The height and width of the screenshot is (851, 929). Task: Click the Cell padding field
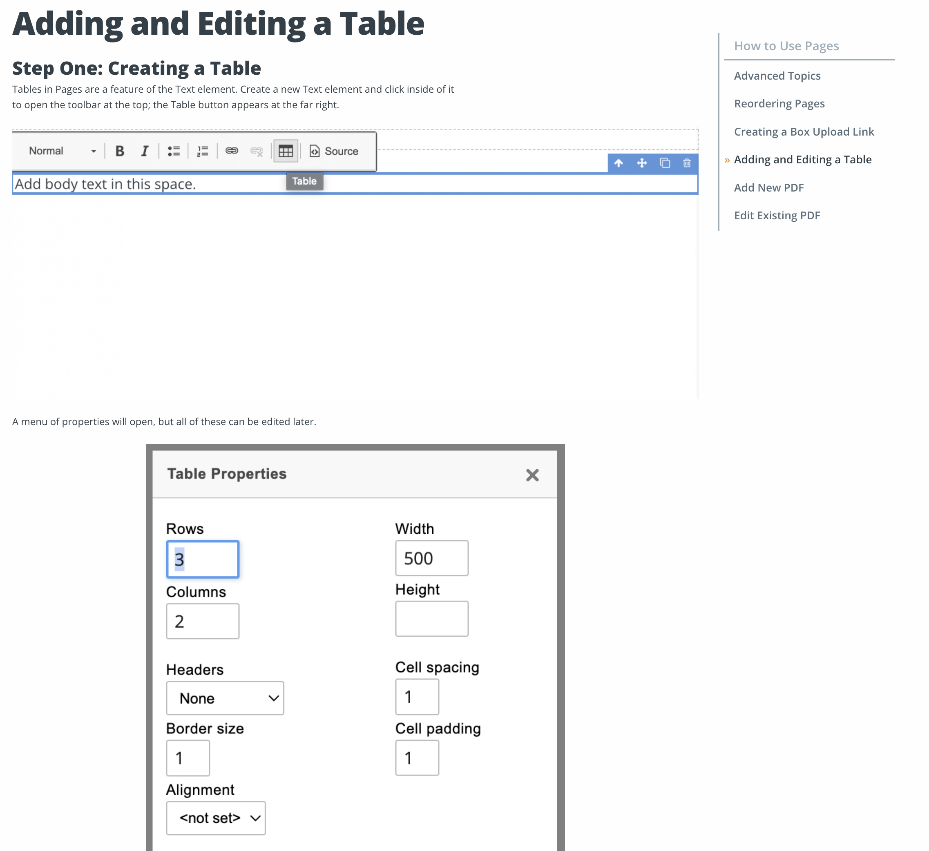tap(417, 758)
